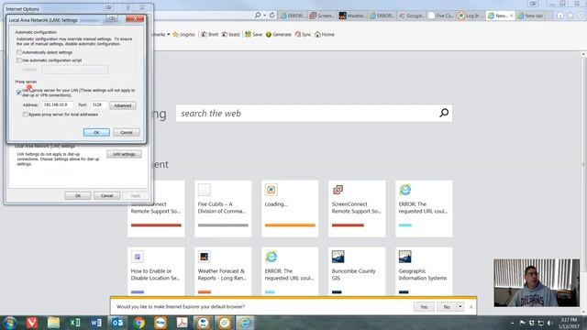Open address bar search dropdown arrow

tap(265, 16)
